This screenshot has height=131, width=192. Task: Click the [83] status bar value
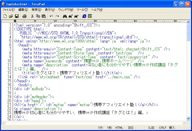point(131,128)
